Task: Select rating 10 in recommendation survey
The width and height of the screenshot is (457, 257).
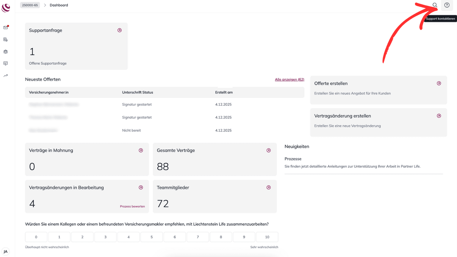Action: 267,237
